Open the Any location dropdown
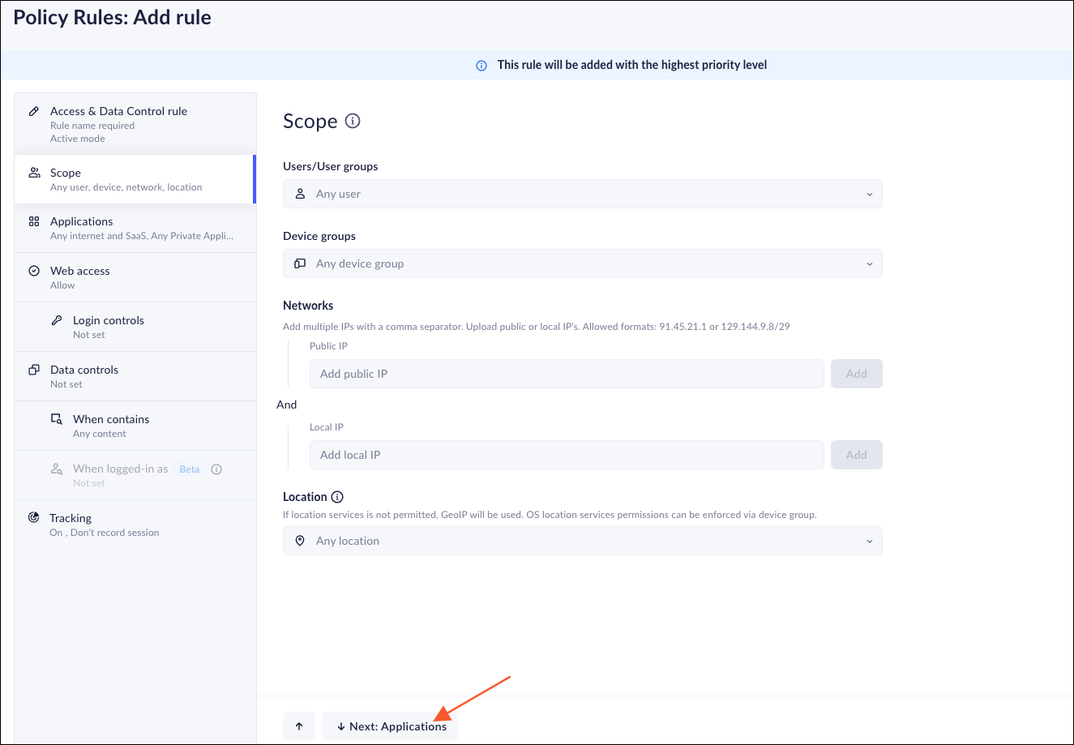The image size is (1074, 745). 582,542
